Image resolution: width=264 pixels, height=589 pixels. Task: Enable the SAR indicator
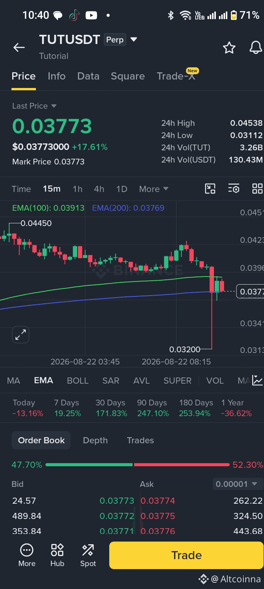point(111,381)
